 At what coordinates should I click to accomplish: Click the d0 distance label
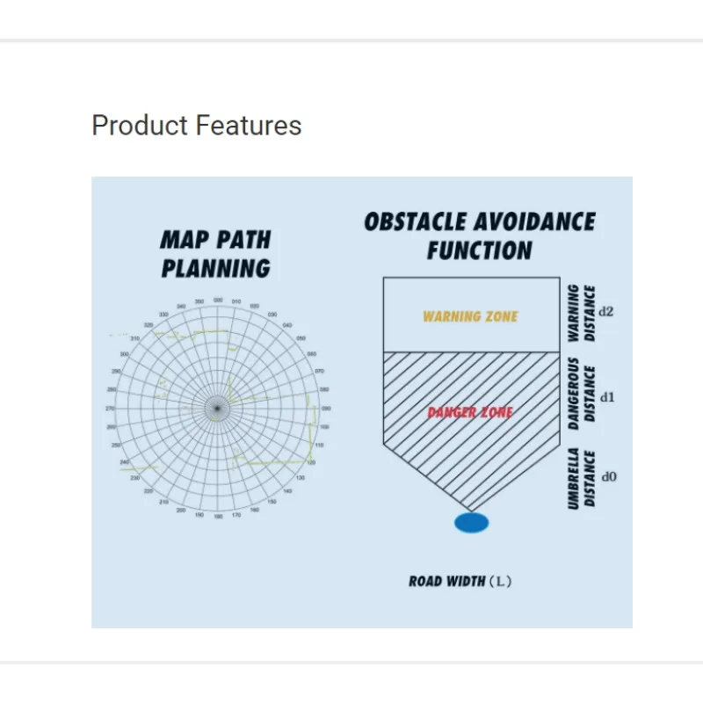click(608, 477)
